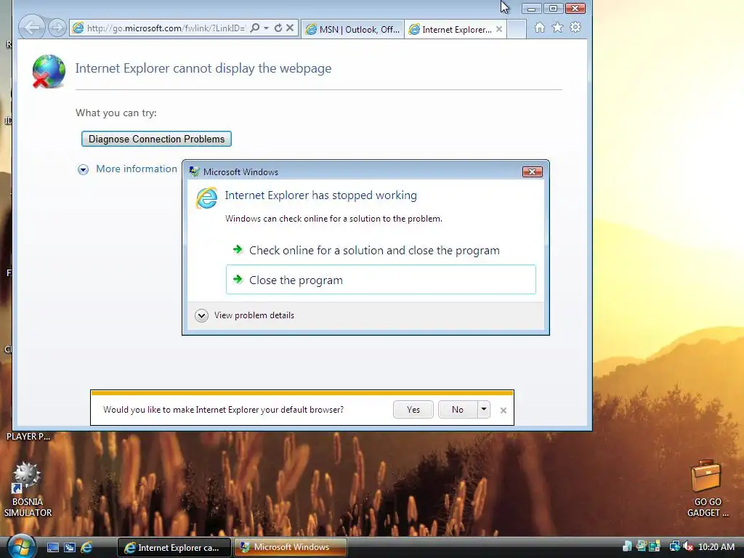This screenshot has height=558, width=744.
Task: Click the Stop loading X icon
Action: [x=290, y=28]
